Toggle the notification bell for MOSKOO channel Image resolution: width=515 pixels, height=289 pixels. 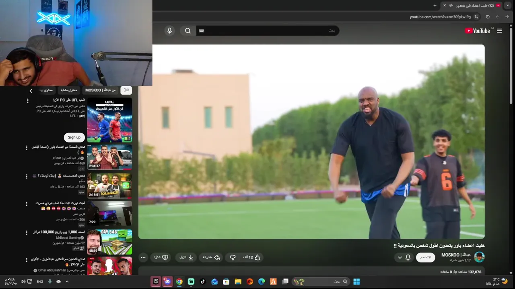coord(408,257)
